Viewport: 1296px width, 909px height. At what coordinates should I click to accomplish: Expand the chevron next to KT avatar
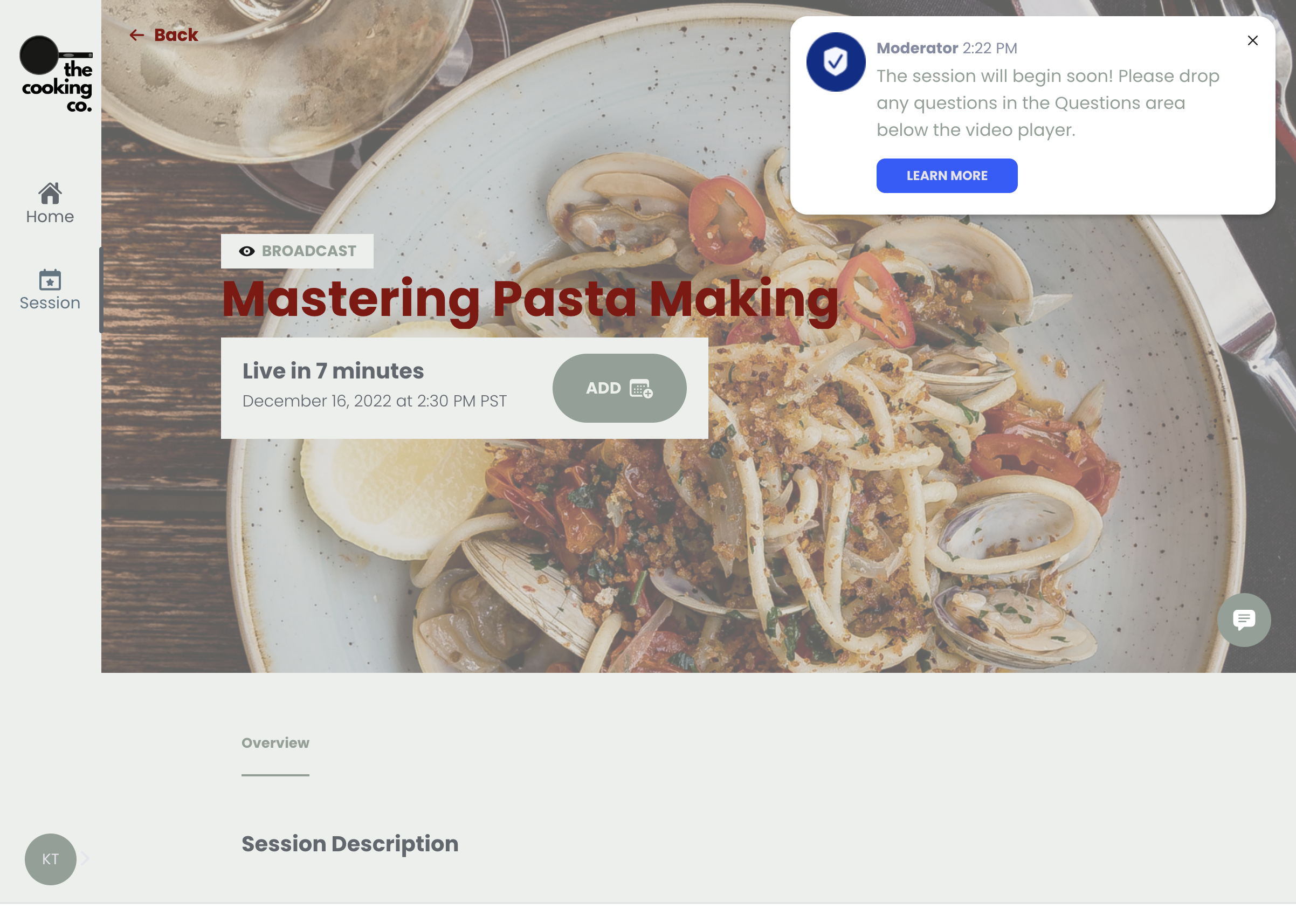pyautogui.click(x=85, y=859)
